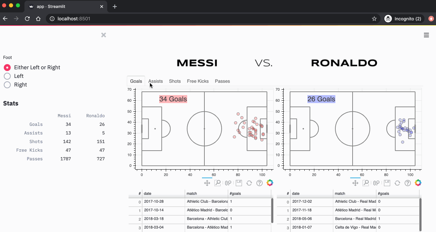Select the Pan tool on Messi chart
Image resolution: width=436 pixels, height=232 pixels.
[207, 183]
